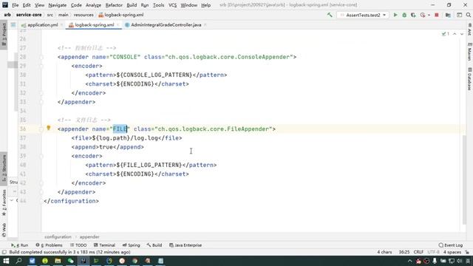Viewport: 473px width, 266px height.
Task: Show hidden system tray icons
Action: pos(409,261)
